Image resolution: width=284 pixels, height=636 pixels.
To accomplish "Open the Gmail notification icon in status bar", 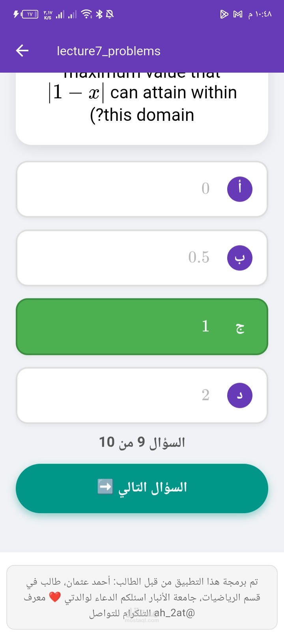I will 238,15.
